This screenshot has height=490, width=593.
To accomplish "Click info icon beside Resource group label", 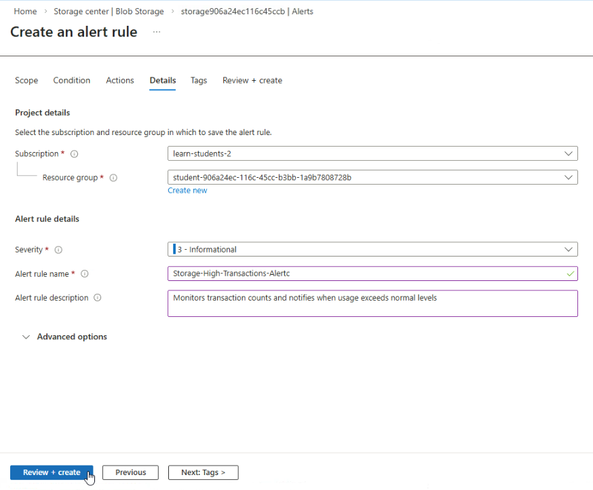I will tap(113, 178).
